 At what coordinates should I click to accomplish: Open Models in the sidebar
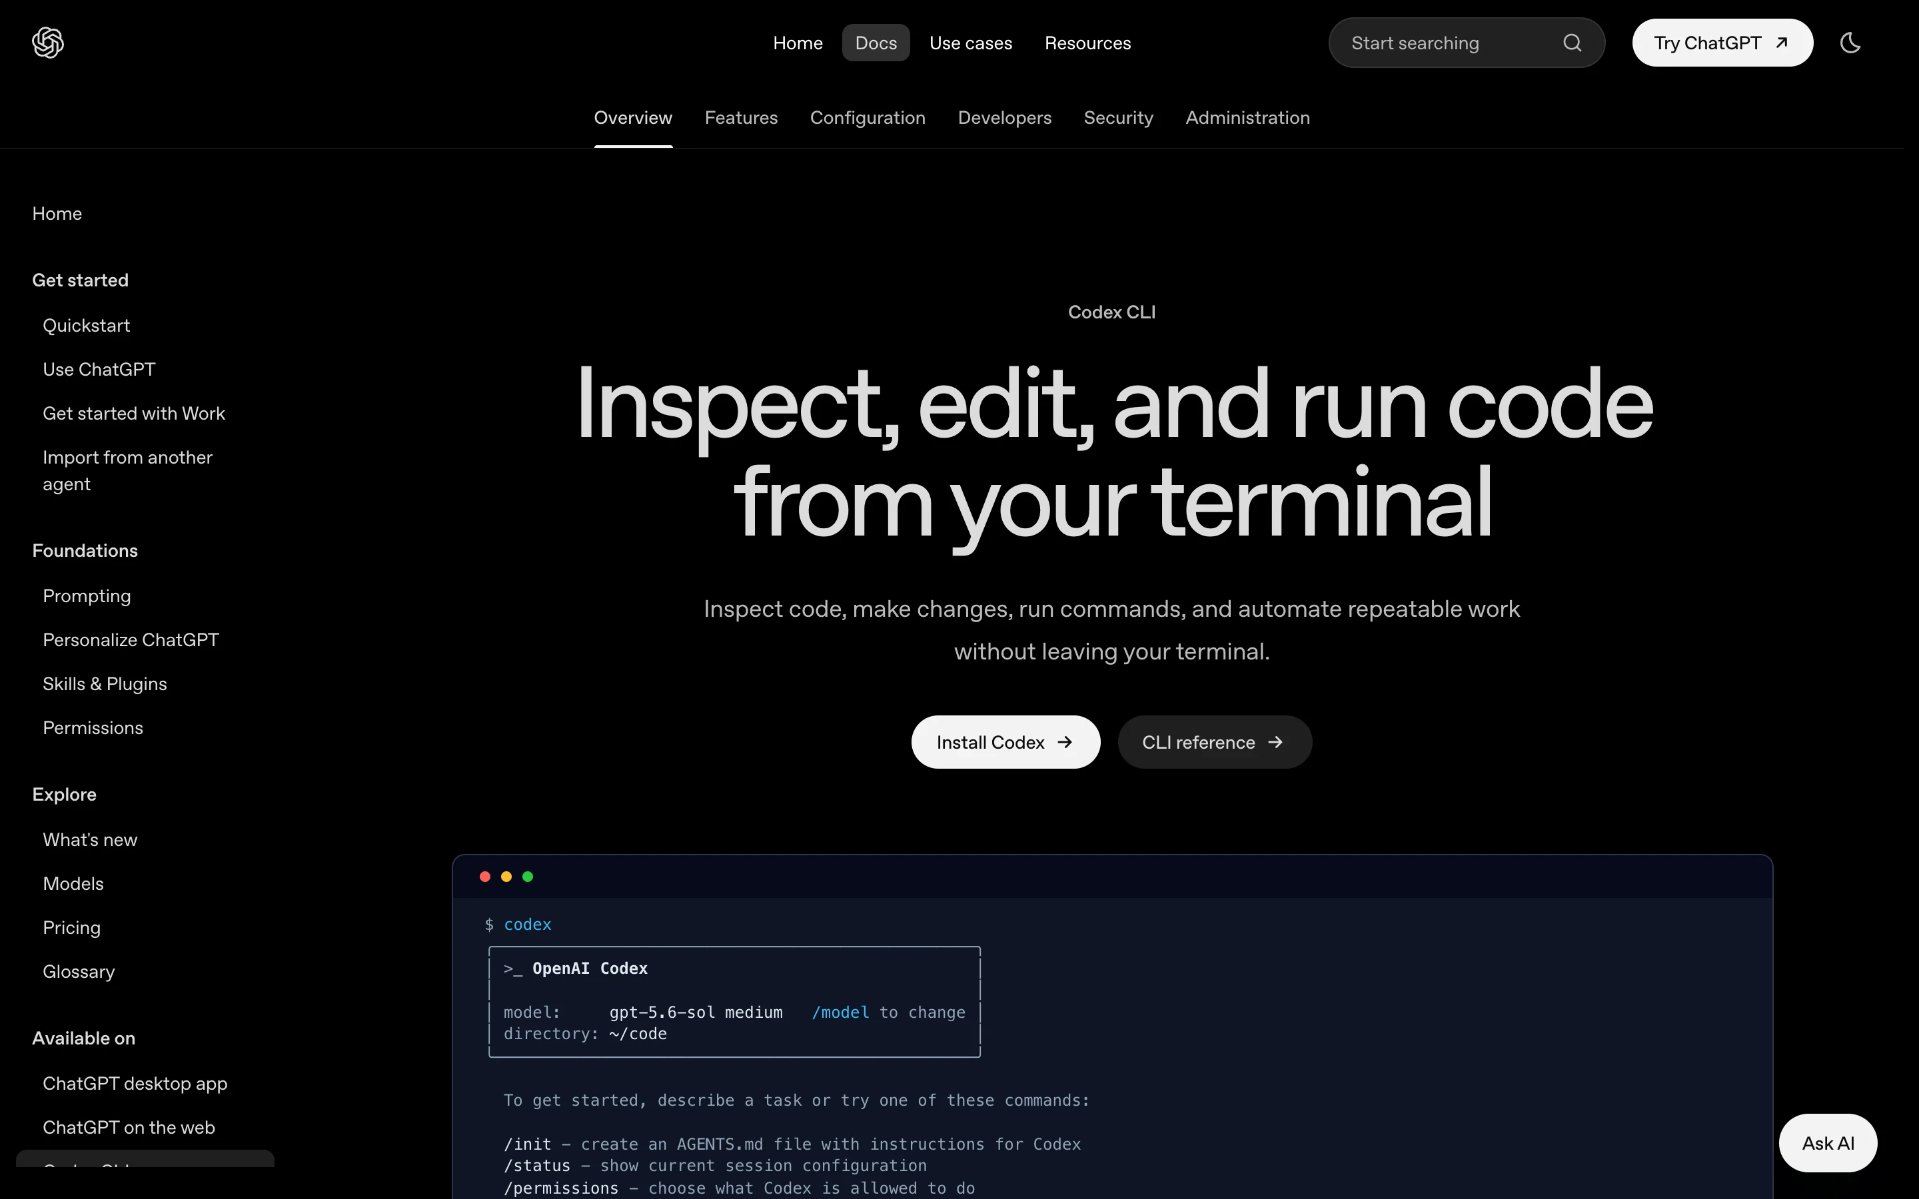[x=73, y=883]
